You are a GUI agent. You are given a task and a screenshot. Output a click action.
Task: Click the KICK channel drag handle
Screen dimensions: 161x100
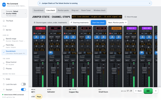point(34,28)
